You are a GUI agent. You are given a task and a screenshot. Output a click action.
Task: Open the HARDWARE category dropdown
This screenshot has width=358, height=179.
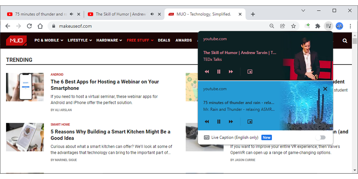click(x=109, y=40)
